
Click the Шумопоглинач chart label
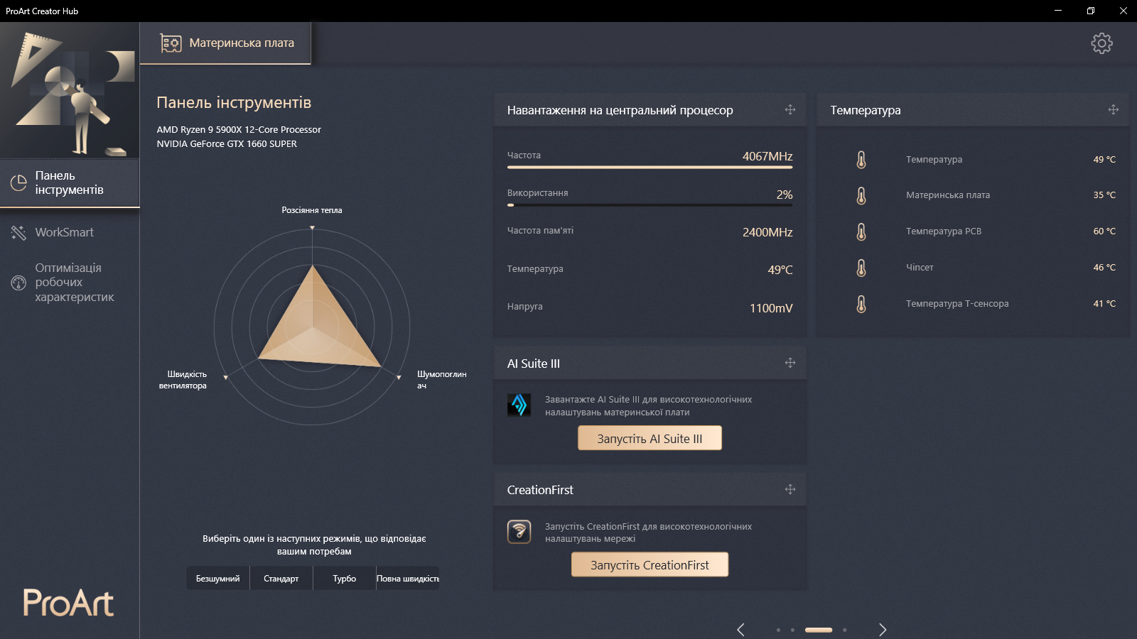[442, 380]
